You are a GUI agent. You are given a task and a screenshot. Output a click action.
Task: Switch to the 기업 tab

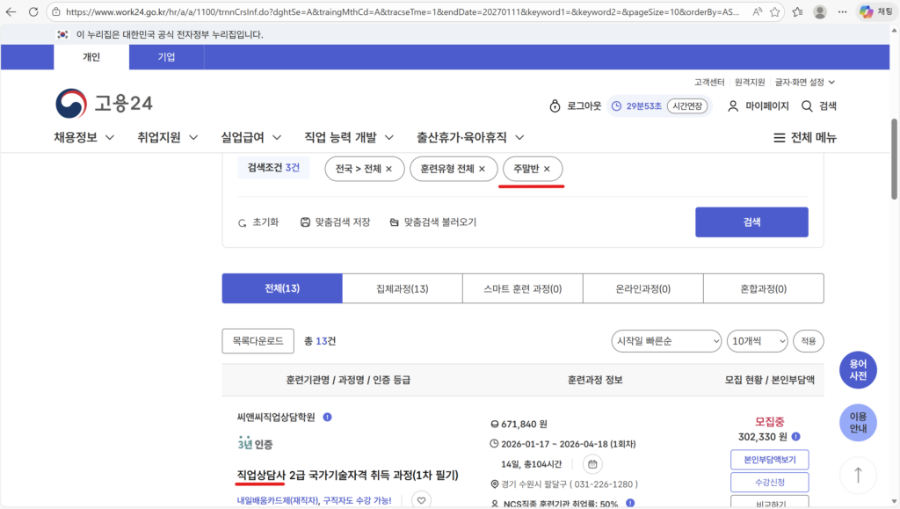coord(166,56)
